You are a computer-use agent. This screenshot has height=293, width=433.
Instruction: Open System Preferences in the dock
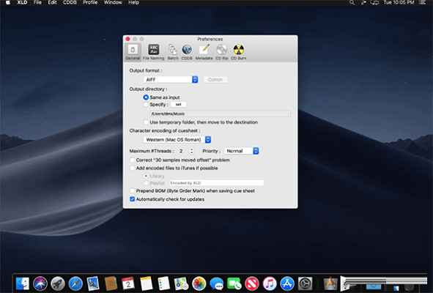(305, 283)
